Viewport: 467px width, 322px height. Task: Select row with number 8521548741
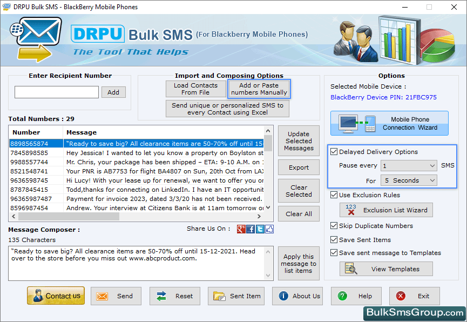click(x=137, y=171)
